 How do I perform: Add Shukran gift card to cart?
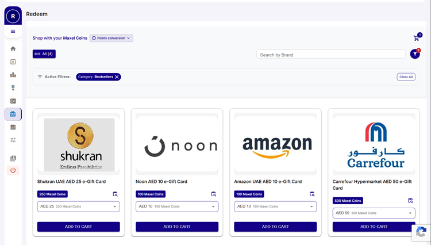click(79, 227)
